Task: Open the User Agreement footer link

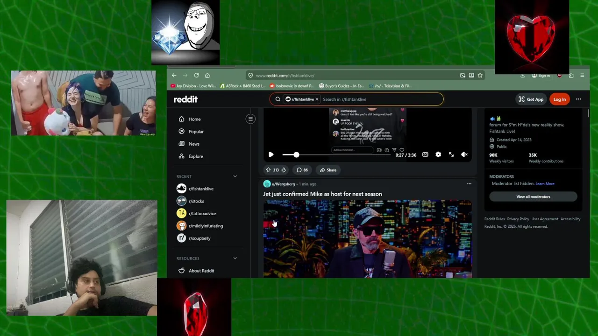Action: (x=545, y=219)
